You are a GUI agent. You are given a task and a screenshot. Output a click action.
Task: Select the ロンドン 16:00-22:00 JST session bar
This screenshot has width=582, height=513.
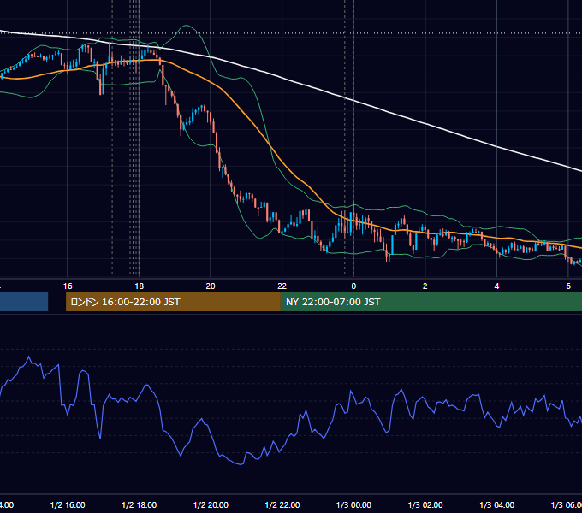[x=173, y=302]
